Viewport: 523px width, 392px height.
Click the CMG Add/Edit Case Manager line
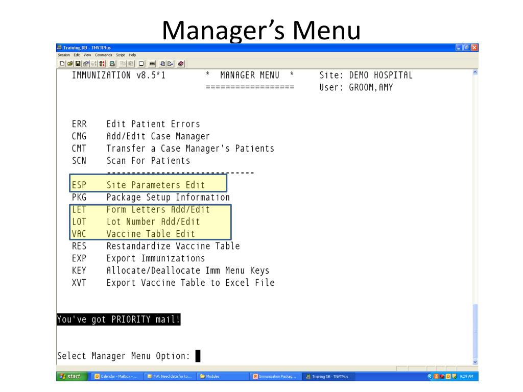coord(140,136)
